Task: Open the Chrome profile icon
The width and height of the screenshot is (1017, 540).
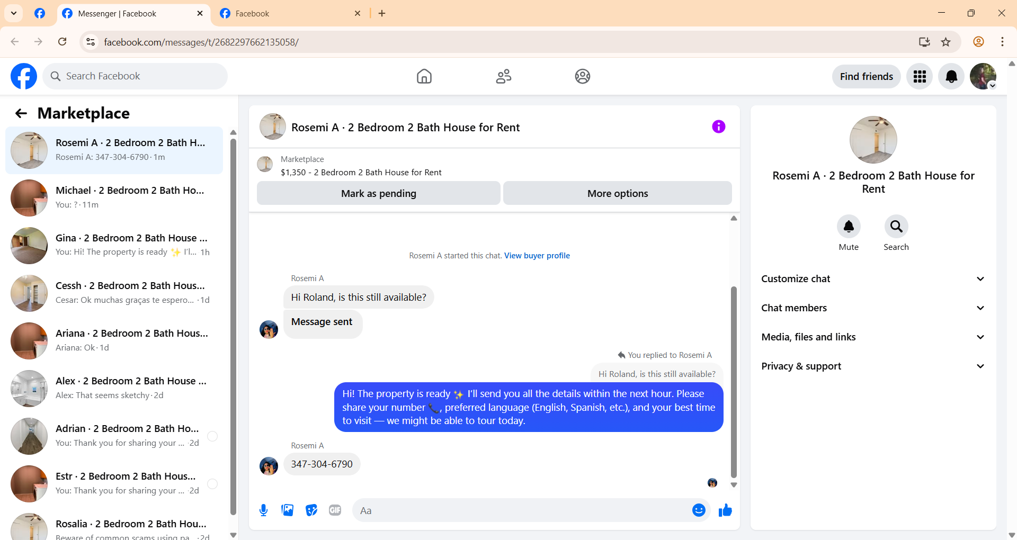Action: coord(979,42)
